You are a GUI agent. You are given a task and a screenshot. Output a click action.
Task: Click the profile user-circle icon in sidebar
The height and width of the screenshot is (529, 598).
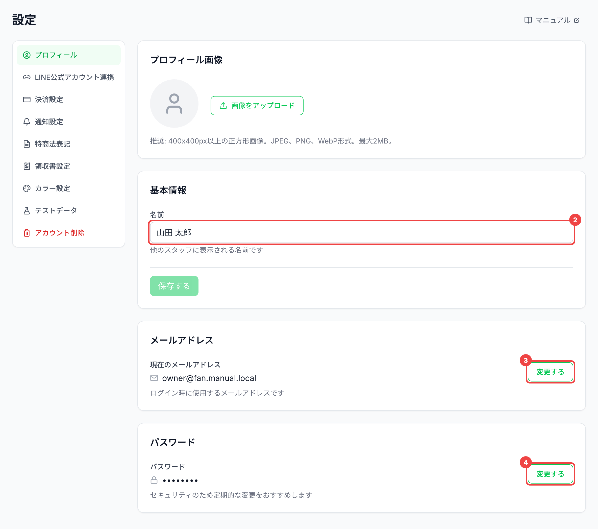[27, 55]
